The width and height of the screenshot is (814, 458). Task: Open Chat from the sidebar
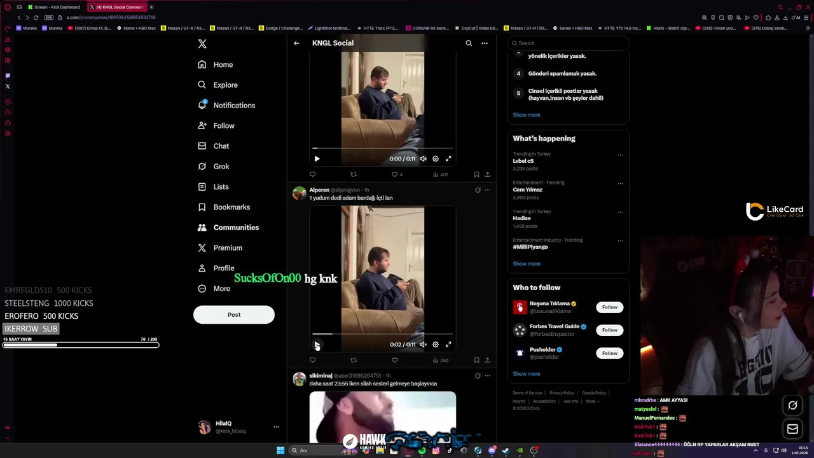tap(213, 146)
